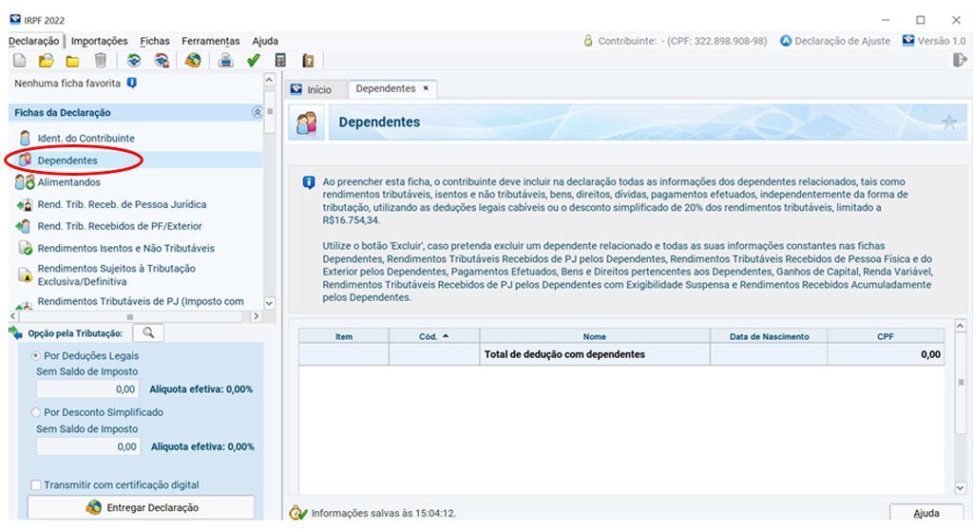
Task: Click the Declaração de Ajuste icon
Action: pos(786,41)
